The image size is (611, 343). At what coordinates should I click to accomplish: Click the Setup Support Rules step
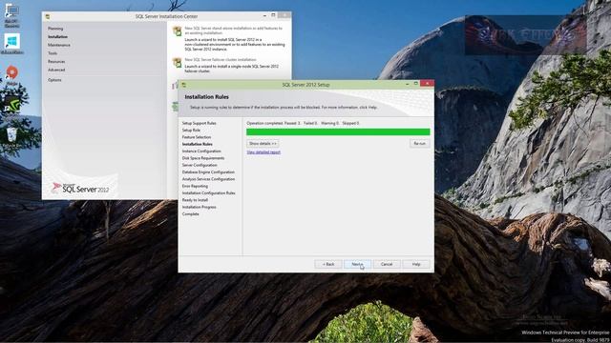pyautogui.click(x=200, y=123)
